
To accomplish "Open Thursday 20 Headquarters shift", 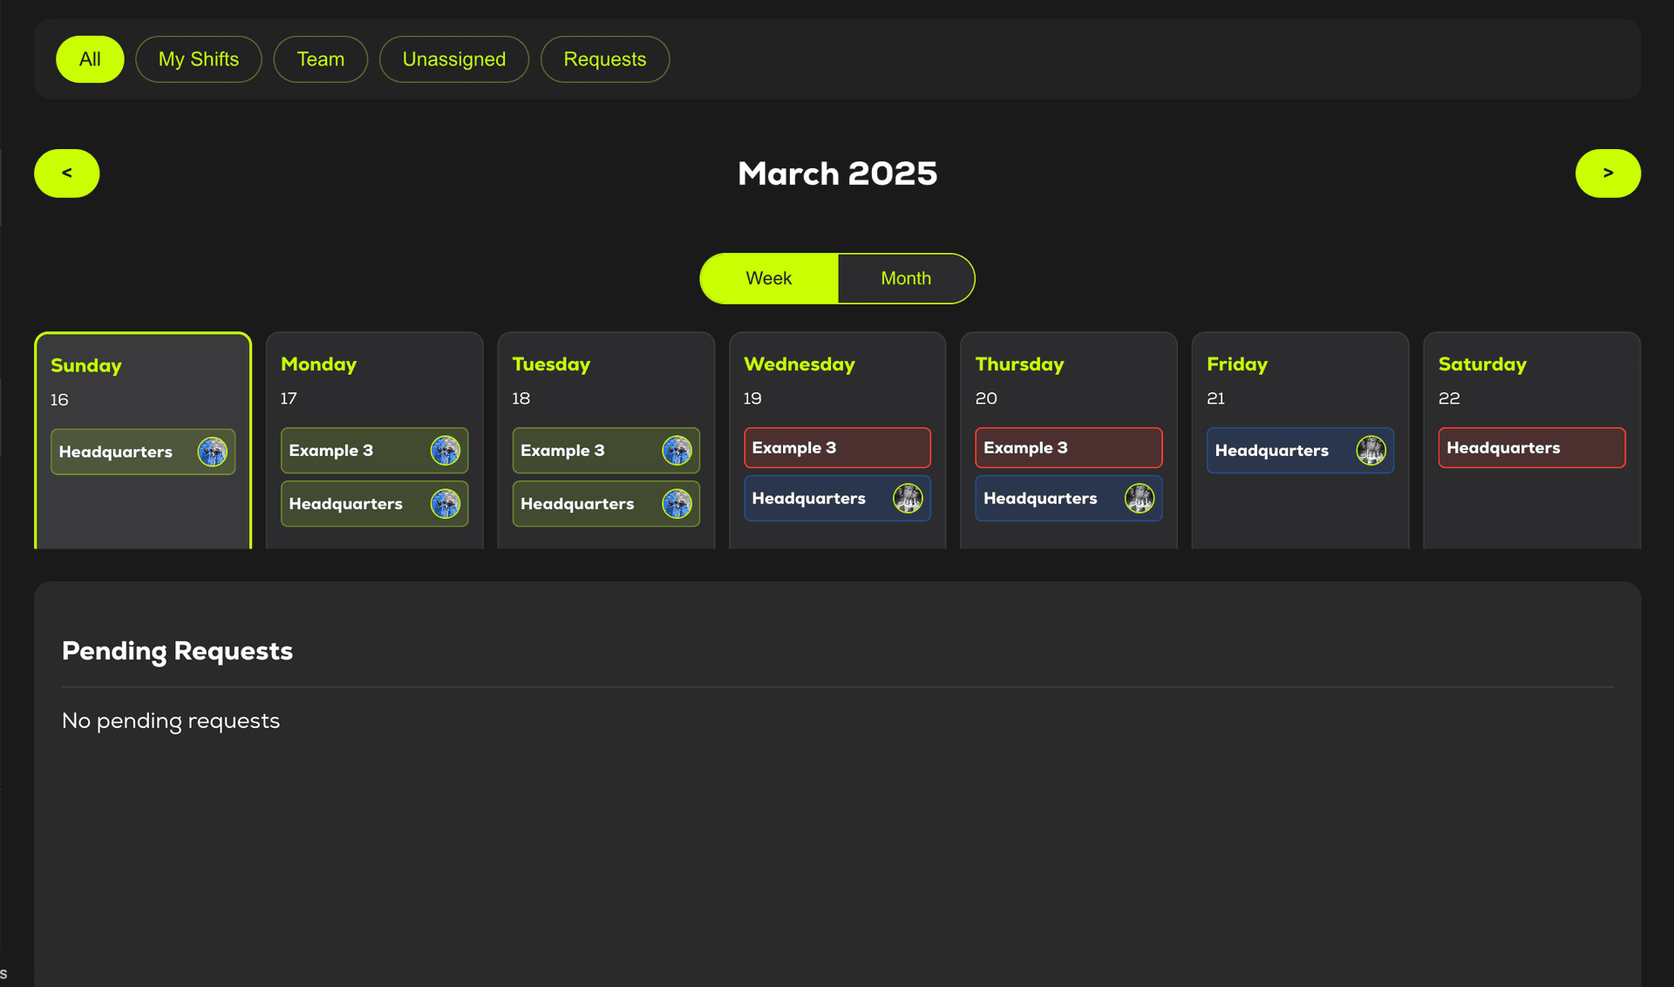I will (x=1068, y=498).
